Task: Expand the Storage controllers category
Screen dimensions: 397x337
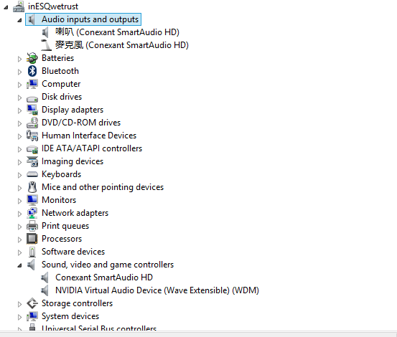Action: pos(19,304)
